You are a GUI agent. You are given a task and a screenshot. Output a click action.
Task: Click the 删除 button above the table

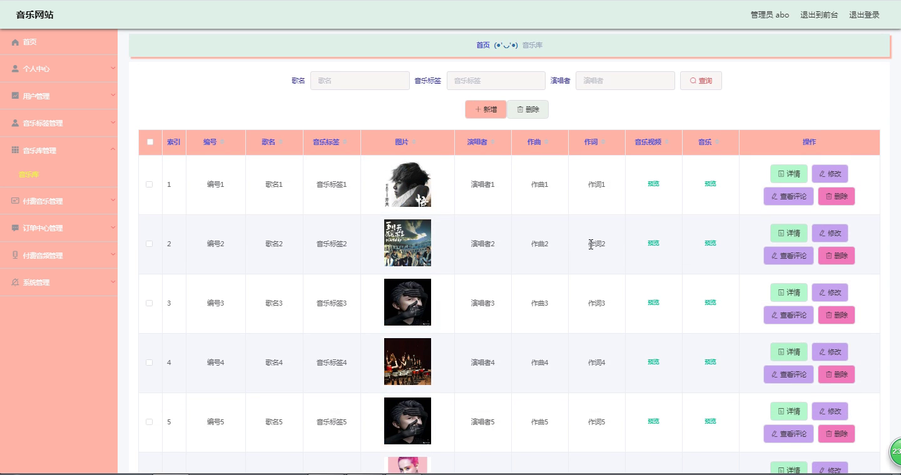coord(527,109)
